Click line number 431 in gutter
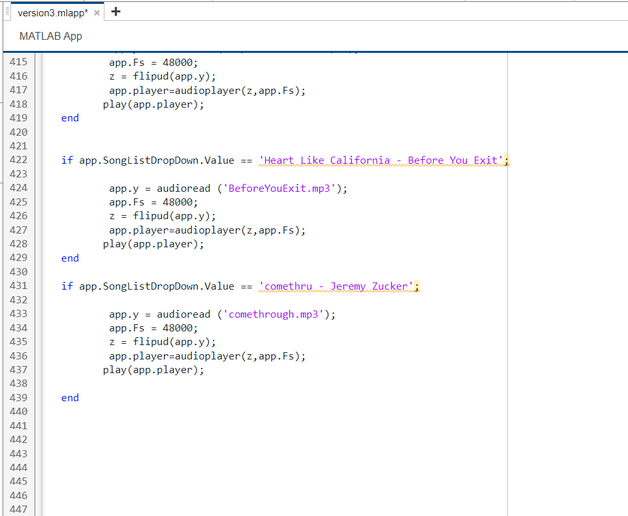This screenshot has height=516, width=628. coord(18,286)
